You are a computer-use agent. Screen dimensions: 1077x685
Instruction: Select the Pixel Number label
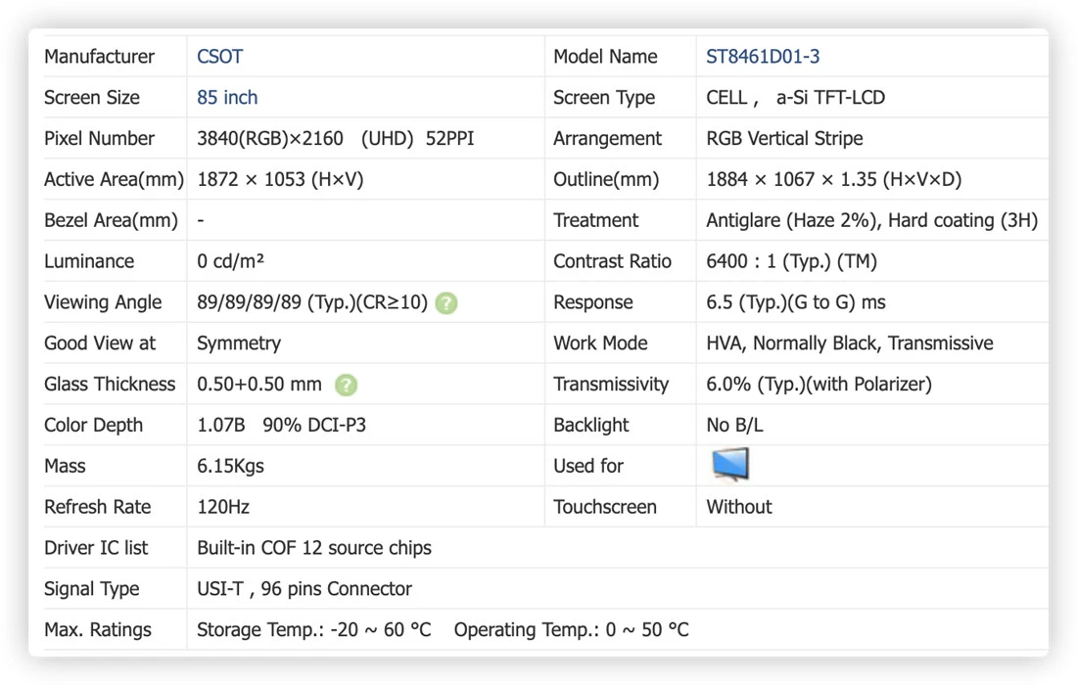[x=99, y=139]
